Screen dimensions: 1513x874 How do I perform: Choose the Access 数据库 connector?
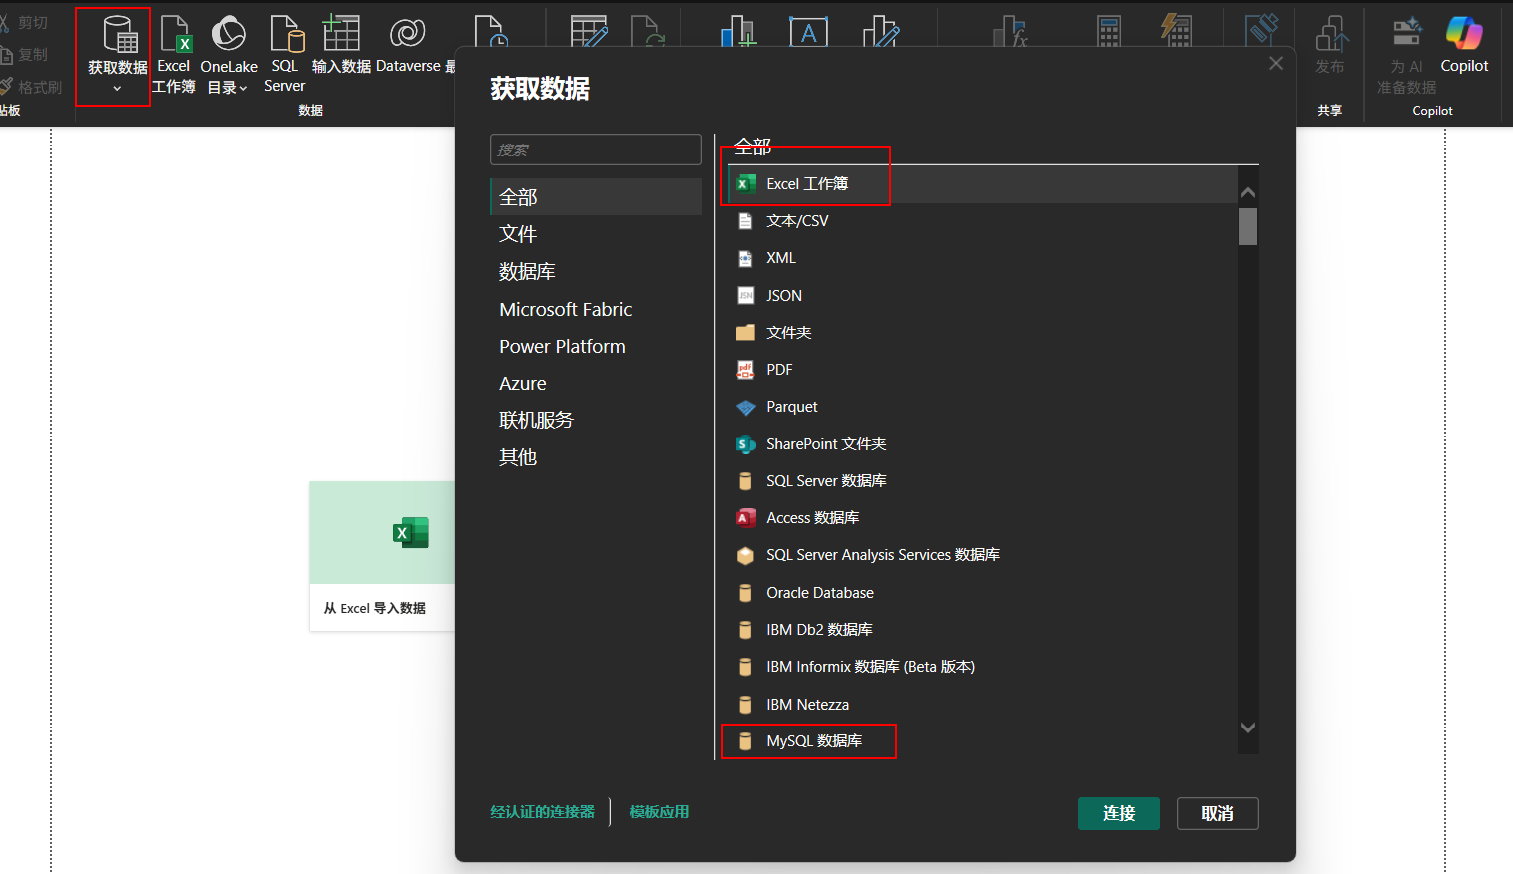(x=982, y=518)
